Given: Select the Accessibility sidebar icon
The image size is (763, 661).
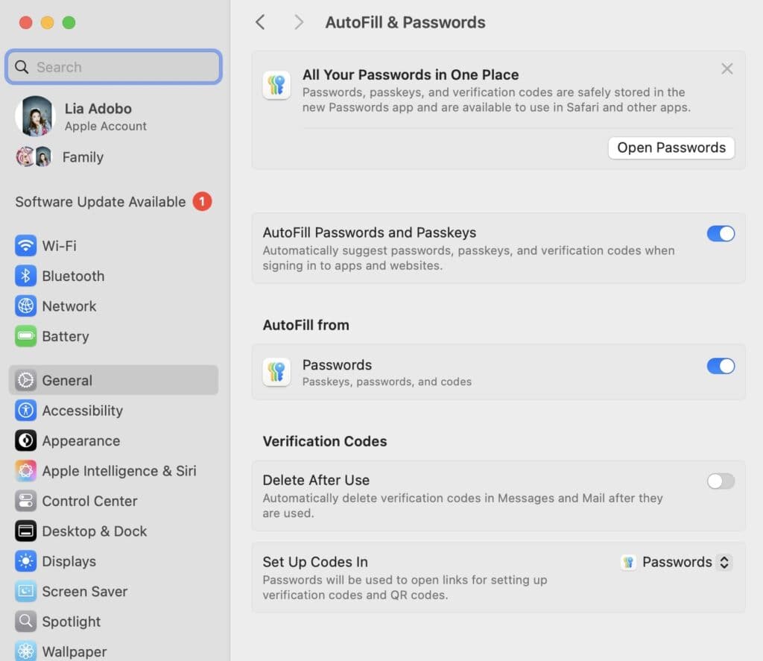Looking at the screenshot, I should point(25,411).
